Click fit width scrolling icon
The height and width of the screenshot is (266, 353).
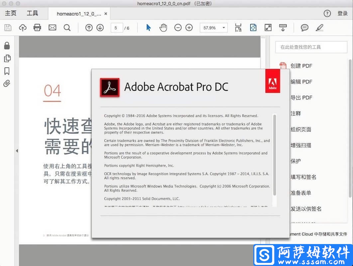pyautogui.click(x=238, y=28)
